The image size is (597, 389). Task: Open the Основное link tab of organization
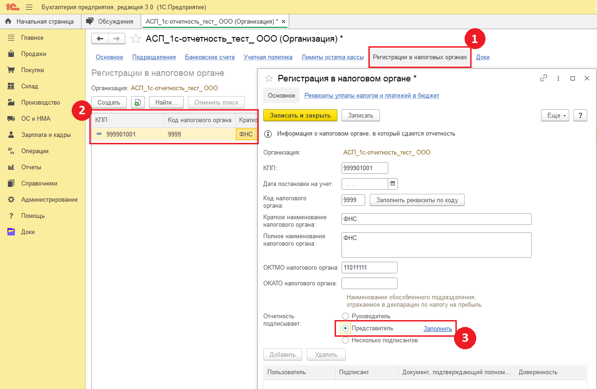click(109, 57)
